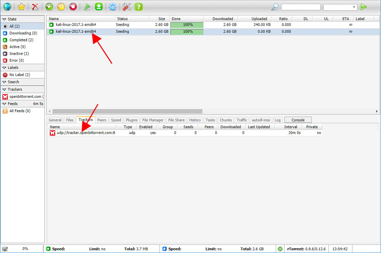Screen dimensions: 381x253
Task: Open the Peers tab
Action: click(x=102, y=120)
